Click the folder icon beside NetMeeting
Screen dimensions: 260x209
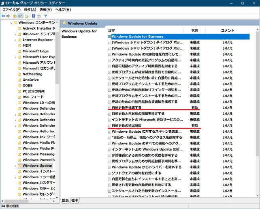tap(19, 74)
